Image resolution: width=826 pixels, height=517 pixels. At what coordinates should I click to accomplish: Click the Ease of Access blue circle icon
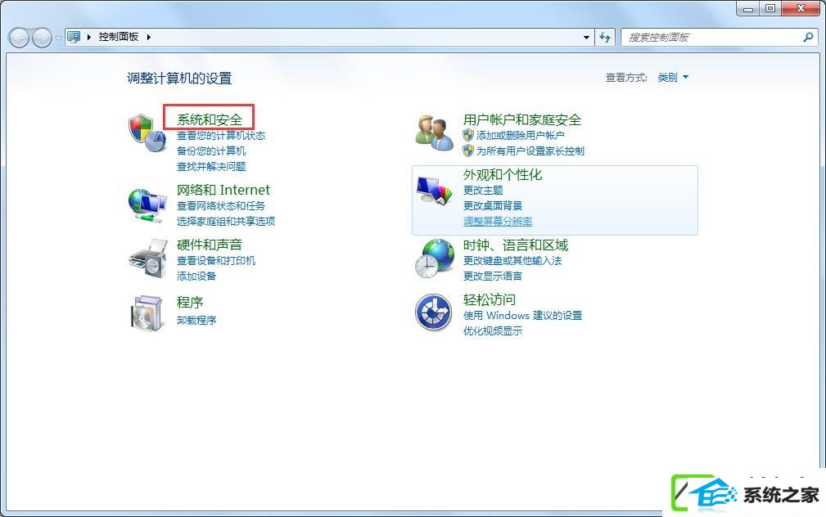click(x=434, y=312)
